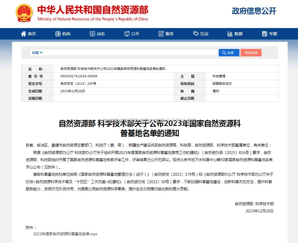Select the 通知 genre value
Viewport: 298px width, 243px height.
pyautogui.click(x=216, y=91)
